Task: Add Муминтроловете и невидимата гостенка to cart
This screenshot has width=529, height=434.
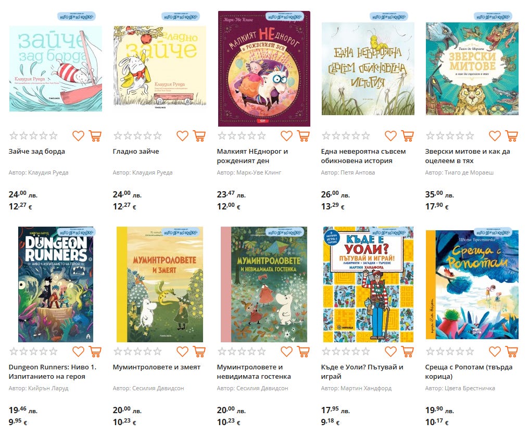Action: (304, 351)
